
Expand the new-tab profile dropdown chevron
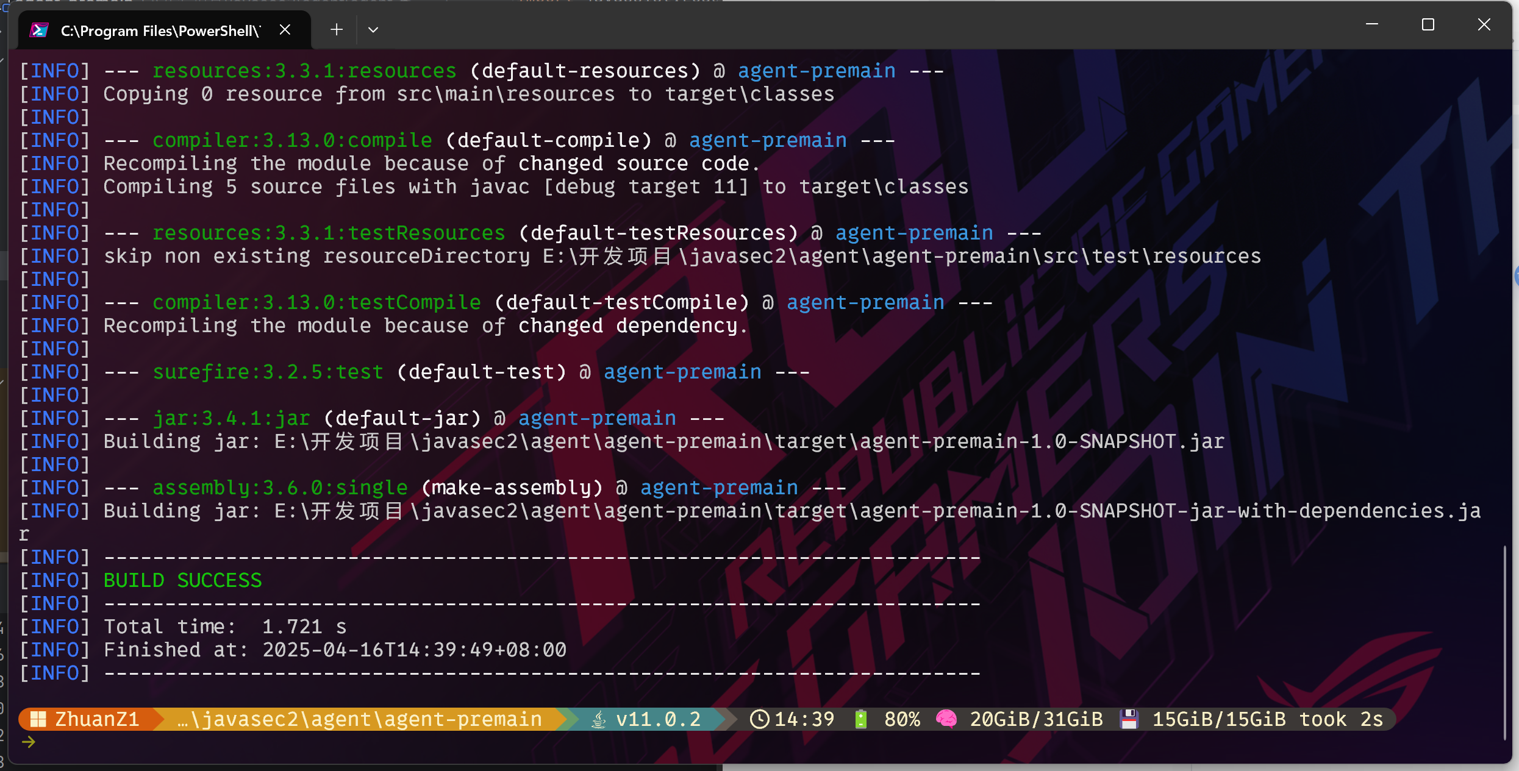(x=373, y=30)
